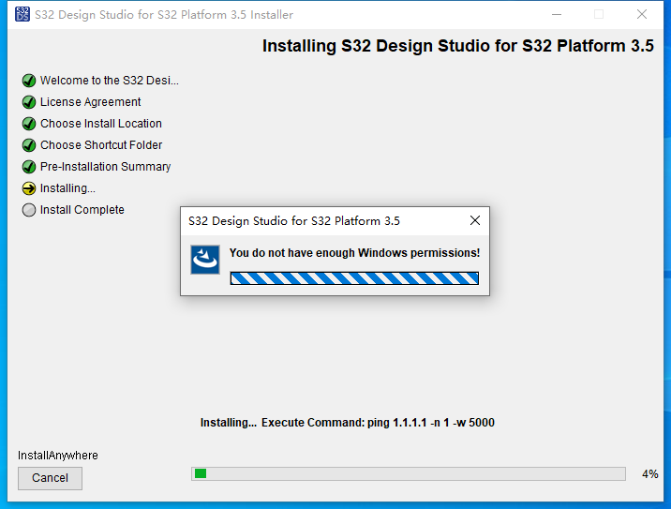This screenshot has height=509, width=671.
Task: Select the 'Choose Install Location' step text
Action: (101, 124)
